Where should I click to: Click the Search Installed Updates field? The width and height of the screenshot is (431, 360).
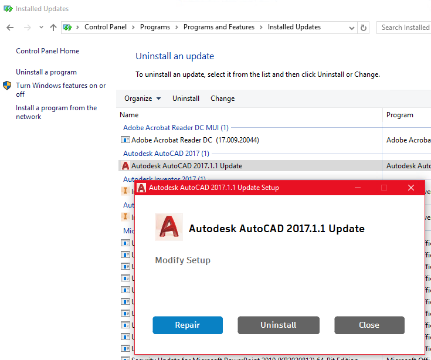click(x=404, y=28)
